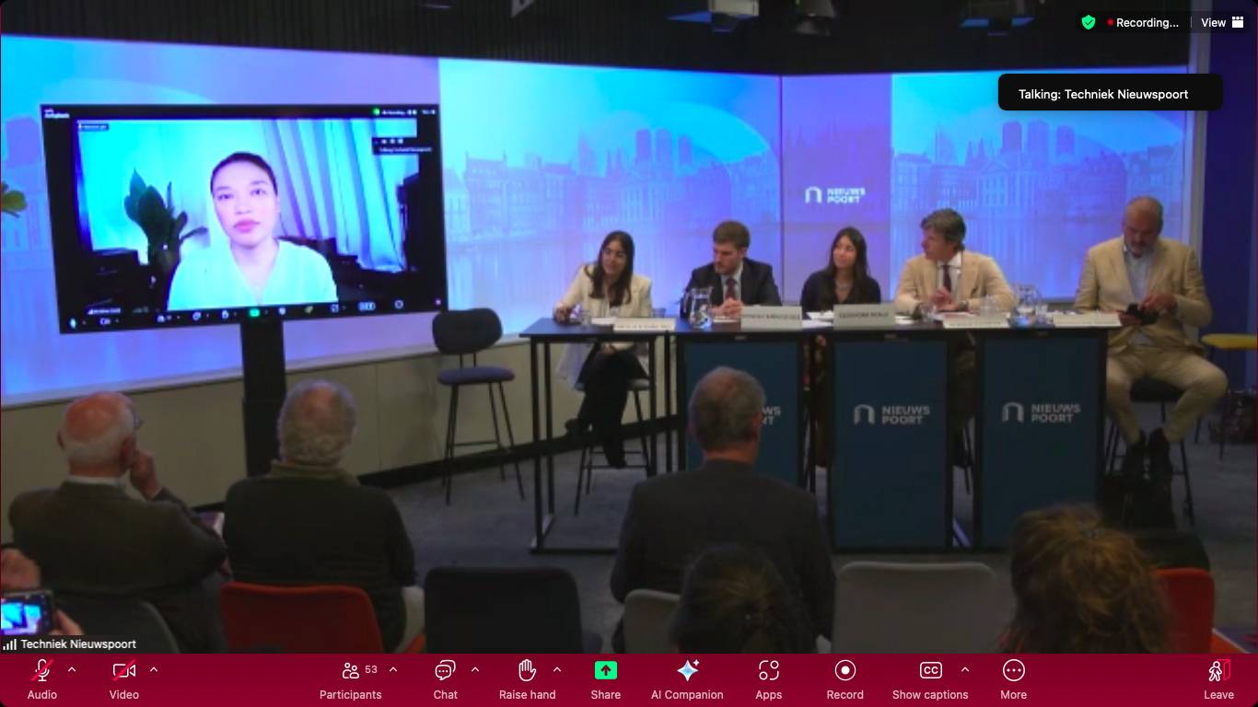This screenshot has width=1258, height=707.
Task: Expand the Chat options chevron
Action: tap(475, 669)
